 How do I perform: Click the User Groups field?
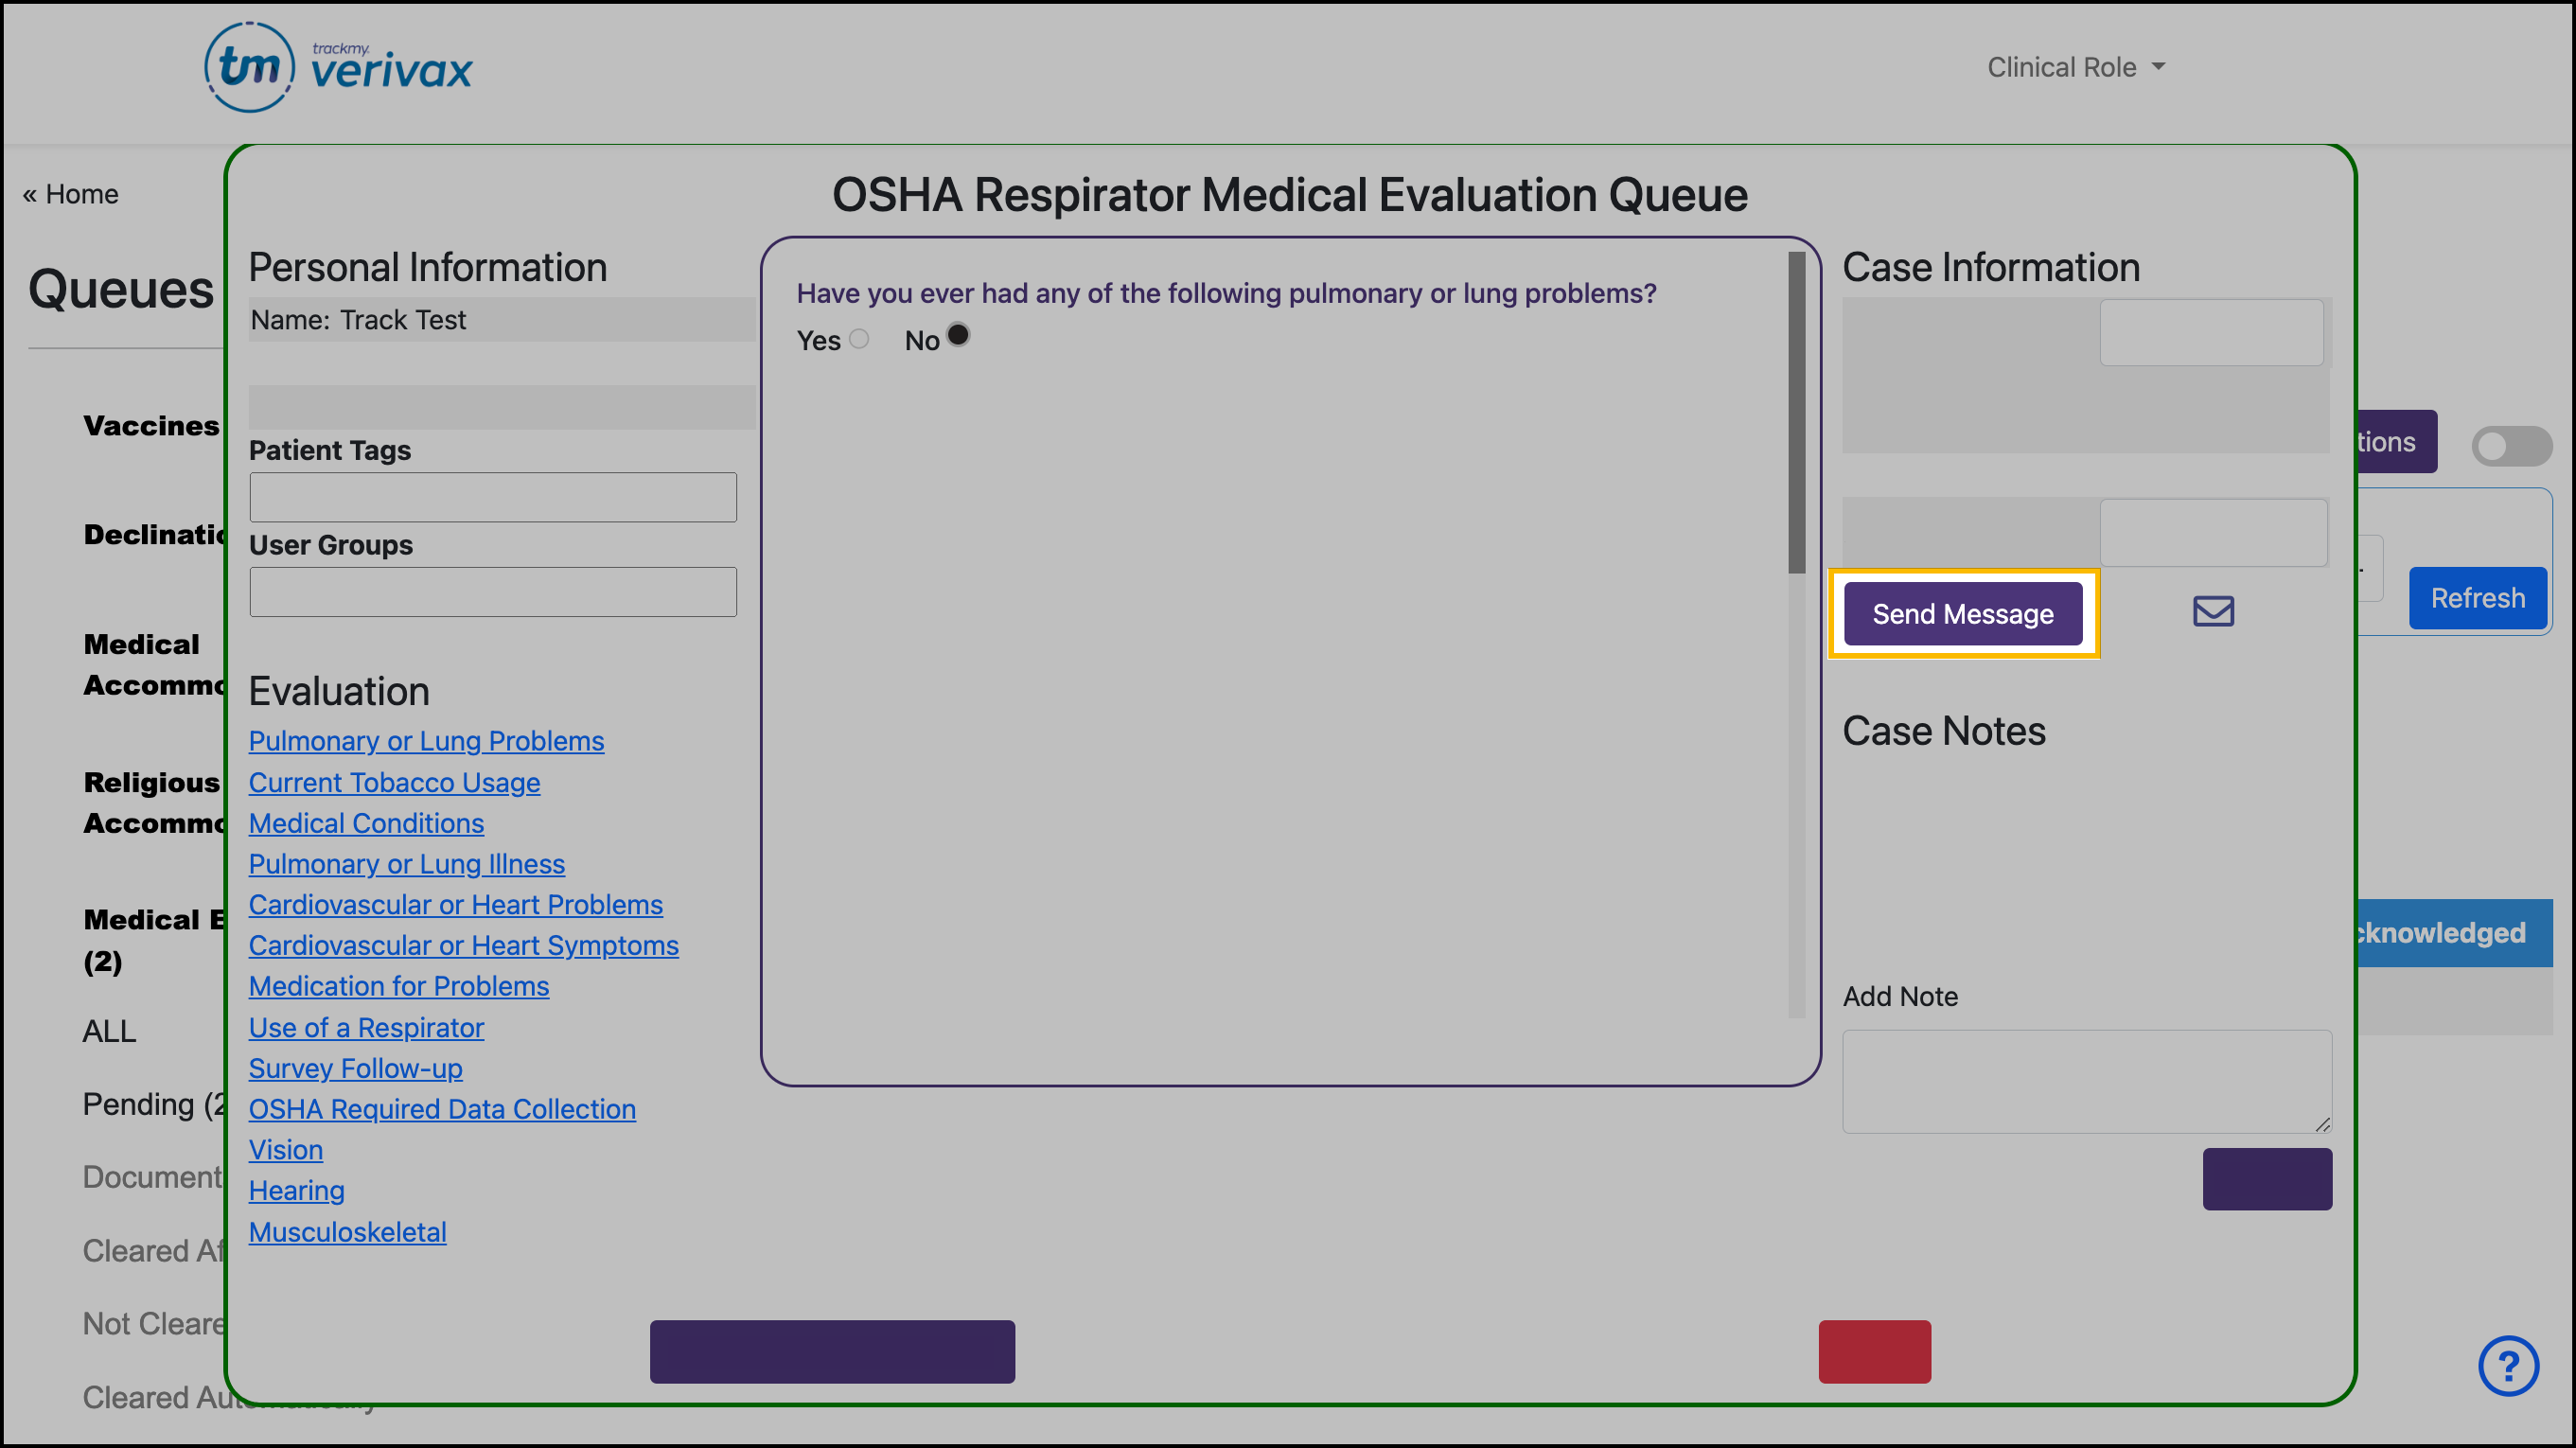pyautogui.click(x=493, y=592)
